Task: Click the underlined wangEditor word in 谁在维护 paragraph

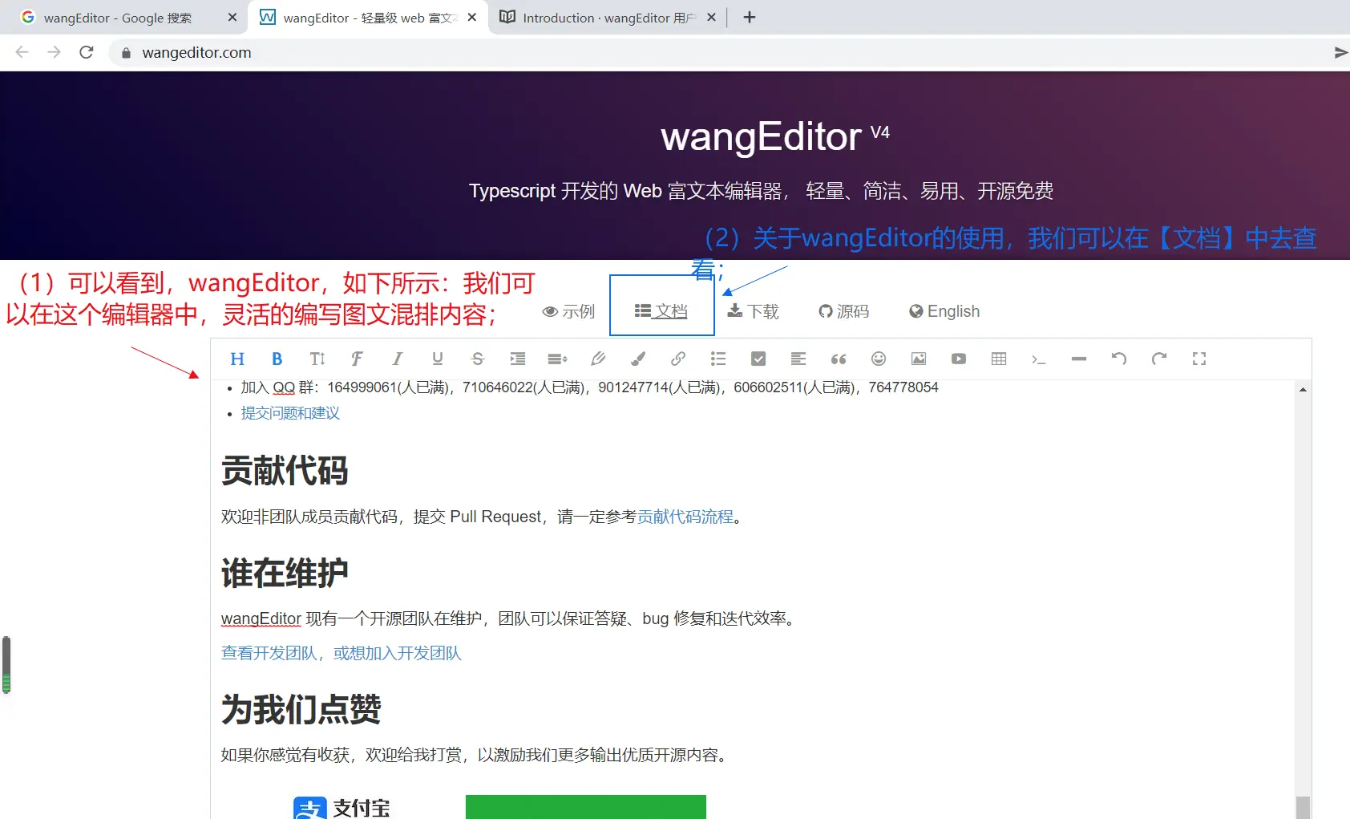Action: (261, 618)
